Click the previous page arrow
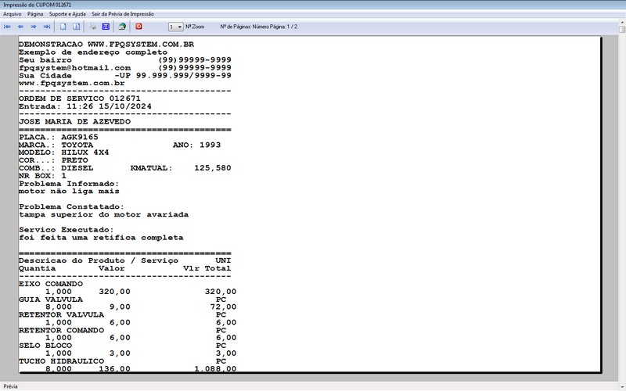Screen dimensions: 626x391 coord(20,26)
